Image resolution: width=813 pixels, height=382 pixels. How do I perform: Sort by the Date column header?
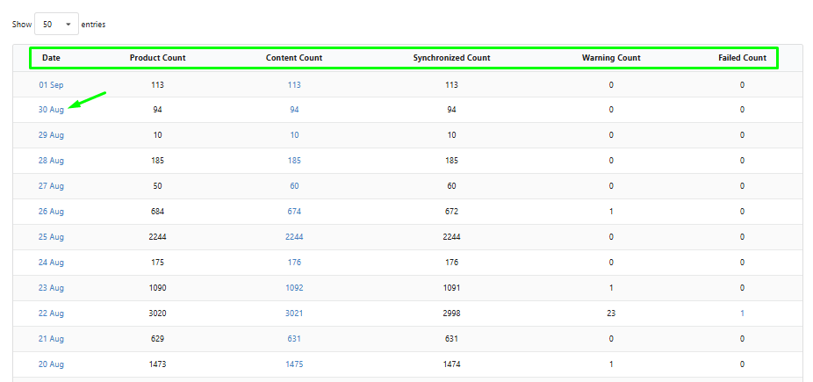click(x=51, y=58)
